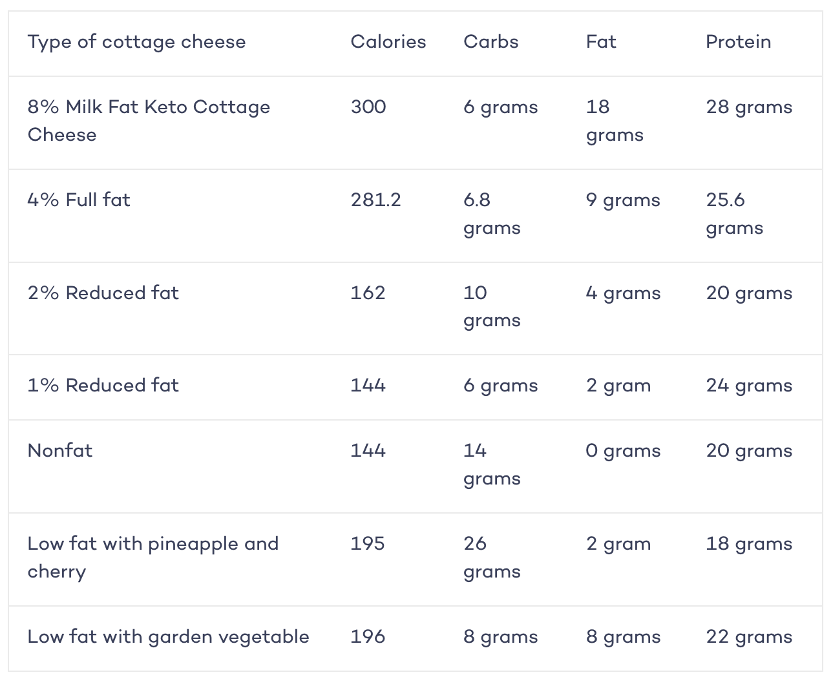Click the '18 grams' fat cell

click(615, 121)
